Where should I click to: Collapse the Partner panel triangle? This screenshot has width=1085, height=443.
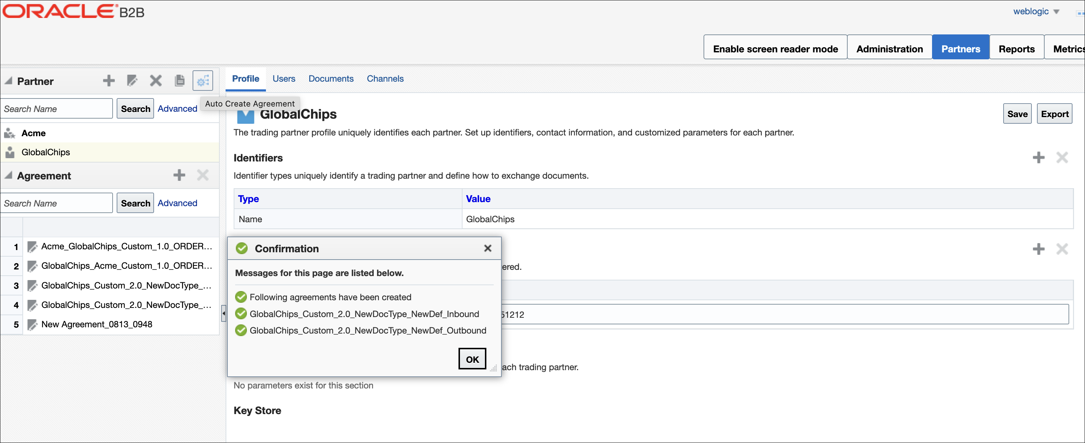8,81
